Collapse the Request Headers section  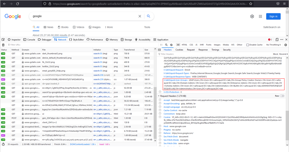click(x=159, y=96)
